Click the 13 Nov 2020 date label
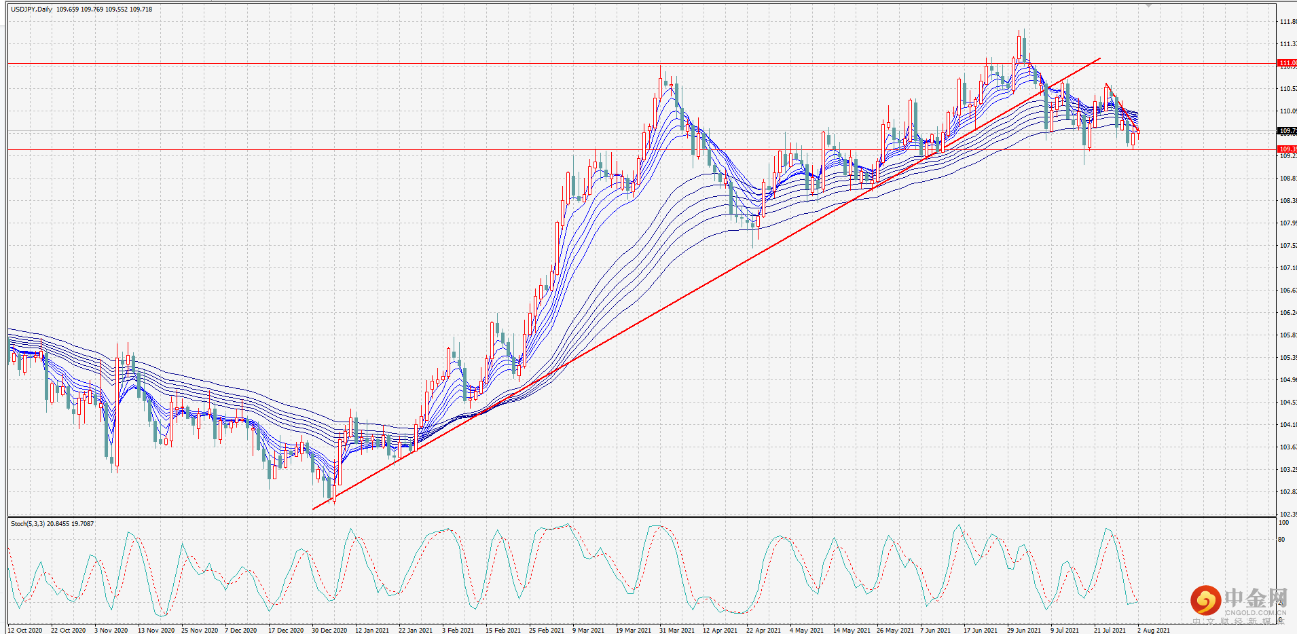This screenshot has height=634, width=1297. 156,630
